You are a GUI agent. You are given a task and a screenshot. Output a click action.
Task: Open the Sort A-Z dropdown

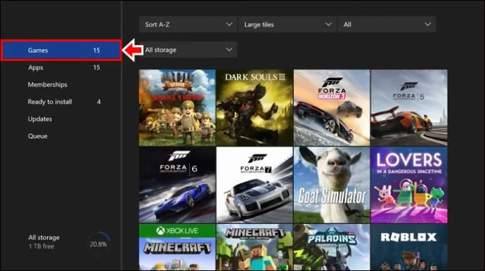(x=188, y=25)
